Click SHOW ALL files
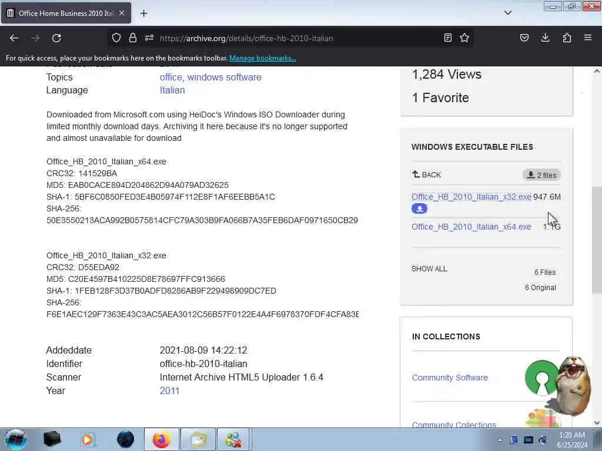 tap(429, 269)
